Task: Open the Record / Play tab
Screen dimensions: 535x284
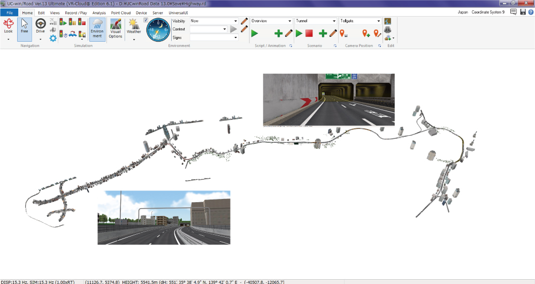Action: [x=76, y=13]
